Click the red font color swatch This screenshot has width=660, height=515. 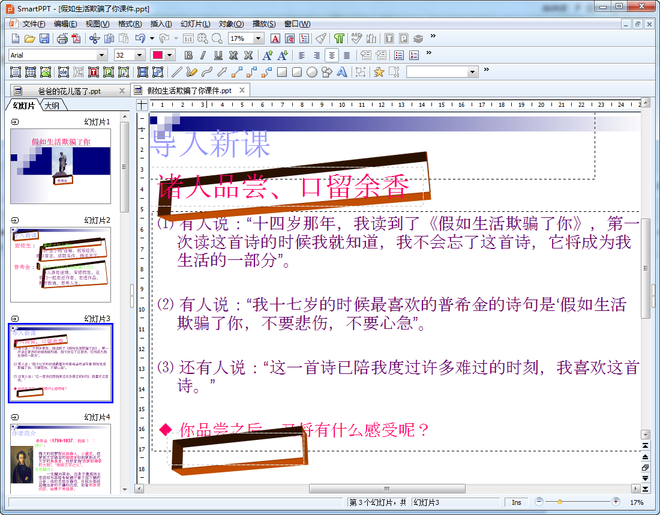coord(158,55)
